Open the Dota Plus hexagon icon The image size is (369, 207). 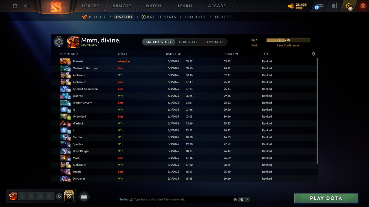click(349, 5)
